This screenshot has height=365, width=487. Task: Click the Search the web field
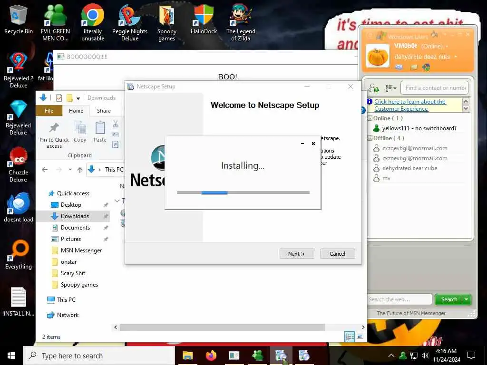coord(399,299)
